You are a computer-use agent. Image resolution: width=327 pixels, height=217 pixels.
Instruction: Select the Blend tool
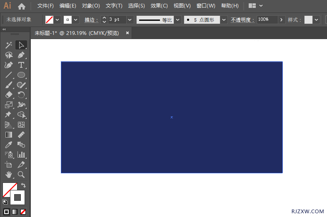click(x=21, y=145)
